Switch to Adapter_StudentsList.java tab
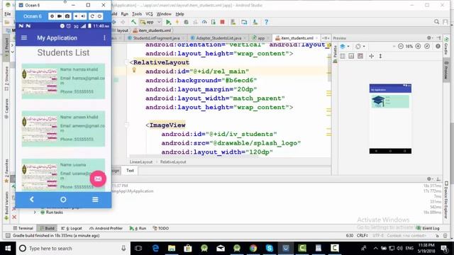 pos(218,38)
